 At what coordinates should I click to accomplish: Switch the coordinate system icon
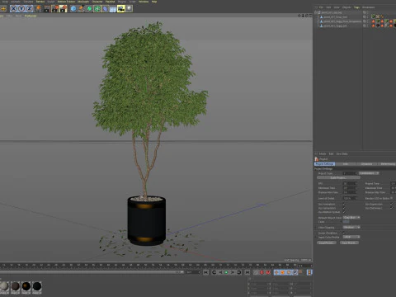(x=38, y=9)
